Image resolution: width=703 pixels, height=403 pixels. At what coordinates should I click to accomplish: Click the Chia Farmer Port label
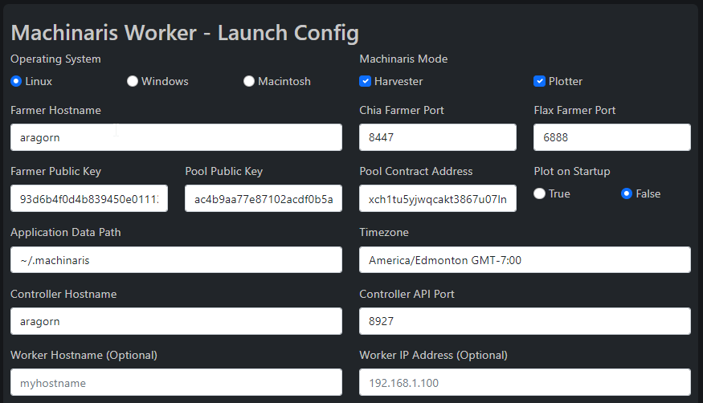[402, 111]
